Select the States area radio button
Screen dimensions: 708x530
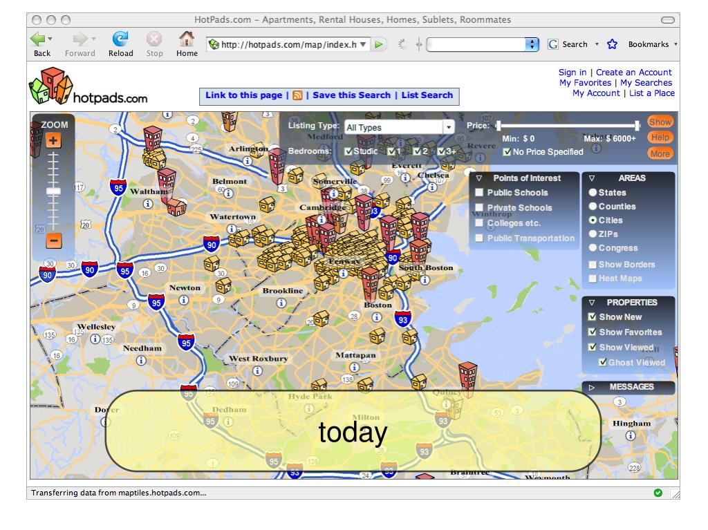point(593,192)
